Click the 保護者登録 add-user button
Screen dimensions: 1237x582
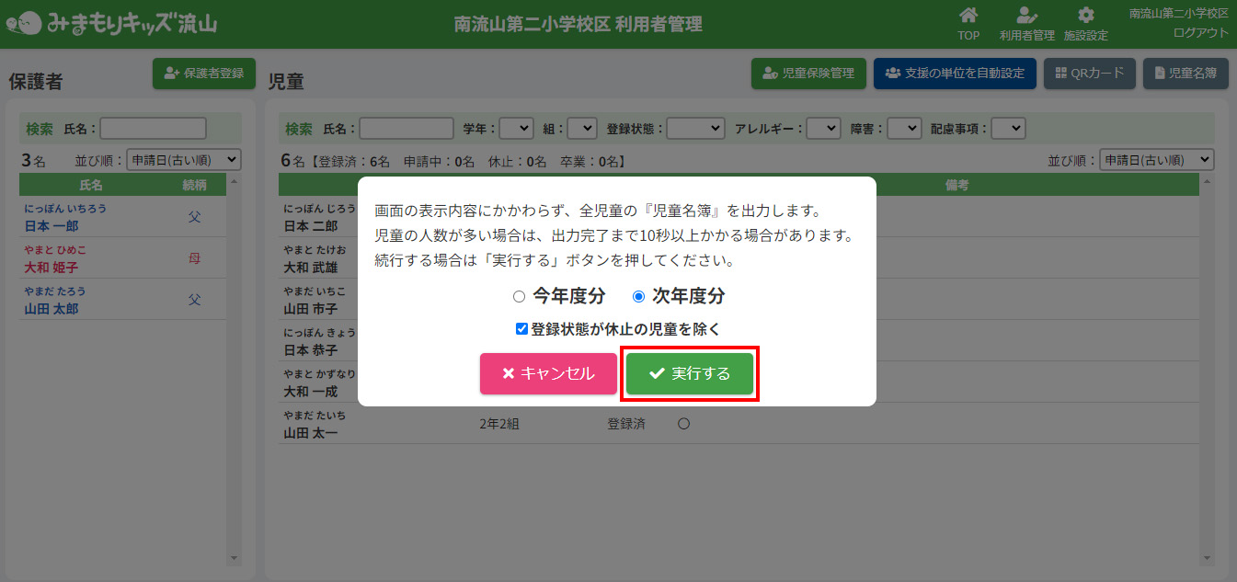click(x=204, y=74)
